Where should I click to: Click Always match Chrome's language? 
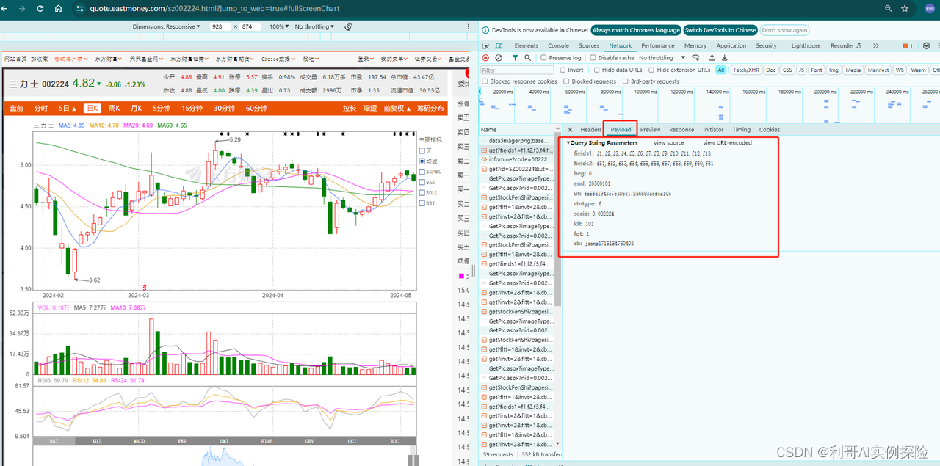pos(636,30)
